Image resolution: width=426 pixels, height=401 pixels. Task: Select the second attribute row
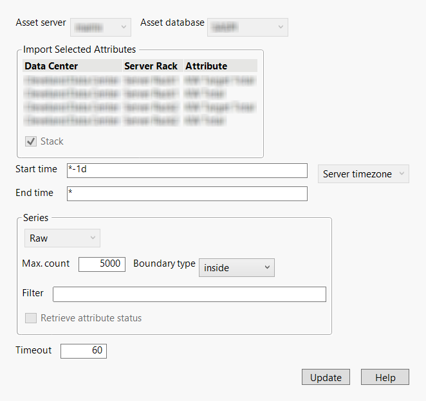(x=139, y=94)
